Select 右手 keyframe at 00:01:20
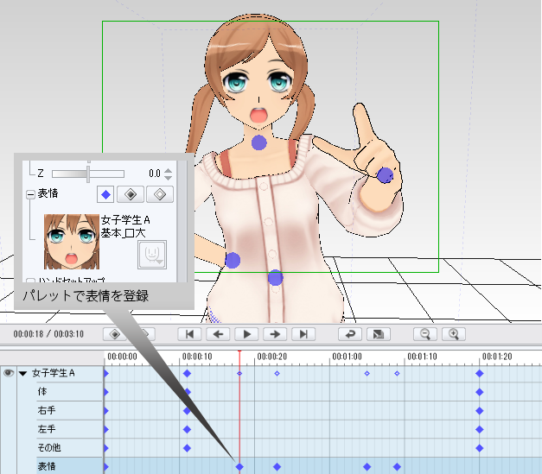The height and width of the screenshot is (474, 542). [x=480, y=411]
